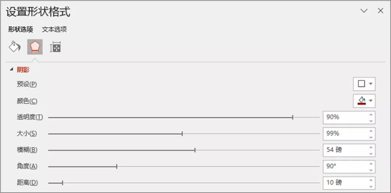391x193 pixels.
Task: Increase the 大小 value with up arrow
Action: pos(371,131)
